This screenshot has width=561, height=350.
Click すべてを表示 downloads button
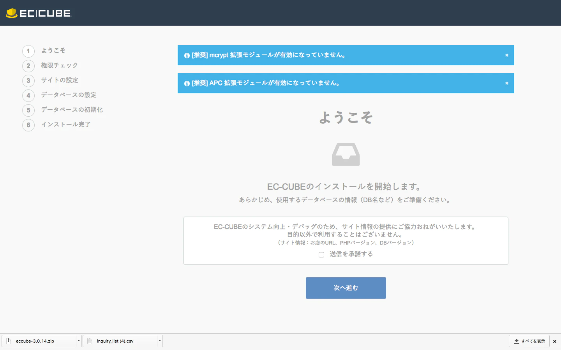click(x=529, y=341)
